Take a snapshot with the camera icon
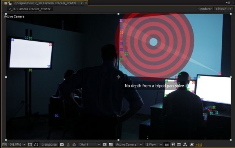The width and height of the screenshot is (235, 148). [62, 144]
